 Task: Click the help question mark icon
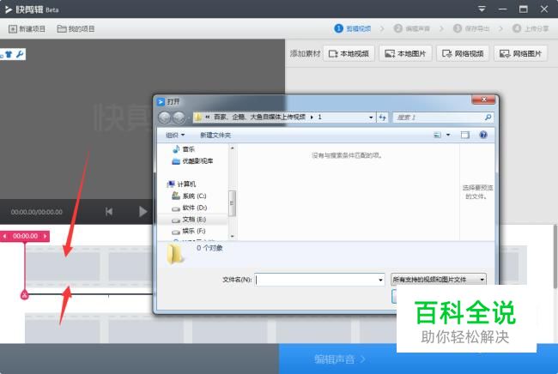[x=483, y=135]
